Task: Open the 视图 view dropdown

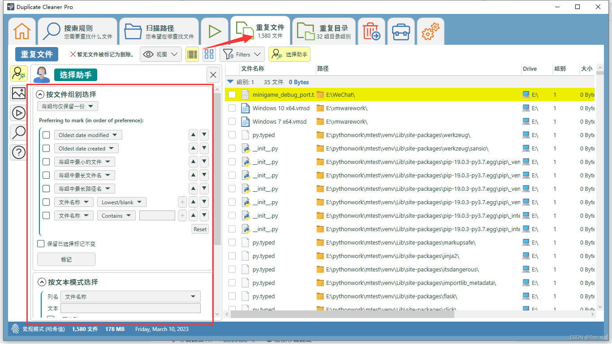Action: pos(161,54)
